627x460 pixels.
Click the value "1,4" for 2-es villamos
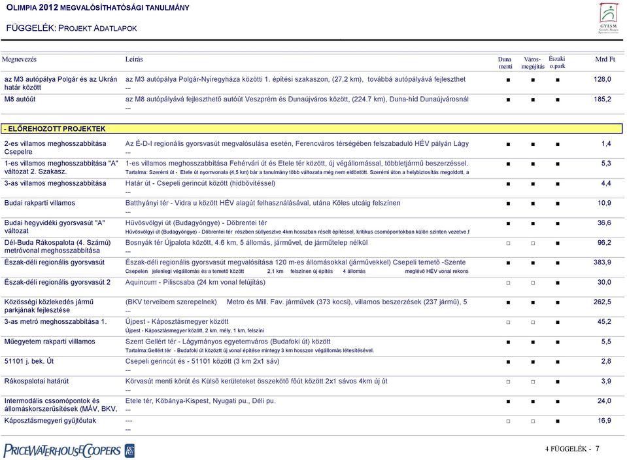[606, 143]
